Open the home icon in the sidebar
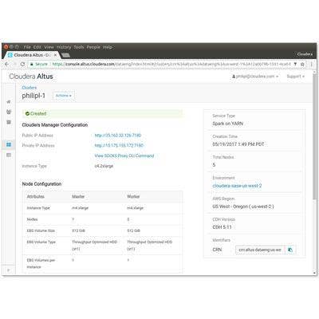The width and height of the screenshot is (319, 319). tap(9, 102)
